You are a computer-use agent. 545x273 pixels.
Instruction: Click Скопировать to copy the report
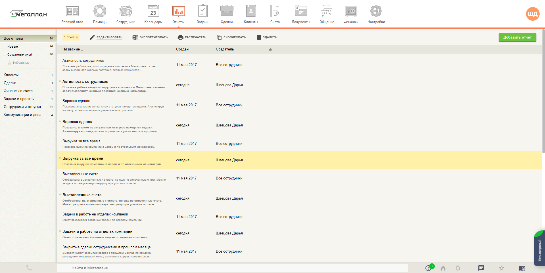231,37
